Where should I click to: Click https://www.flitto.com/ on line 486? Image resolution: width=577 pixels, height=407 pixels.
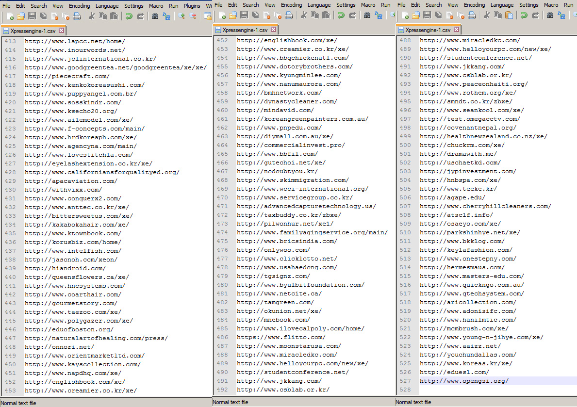(x=281, y=338)
